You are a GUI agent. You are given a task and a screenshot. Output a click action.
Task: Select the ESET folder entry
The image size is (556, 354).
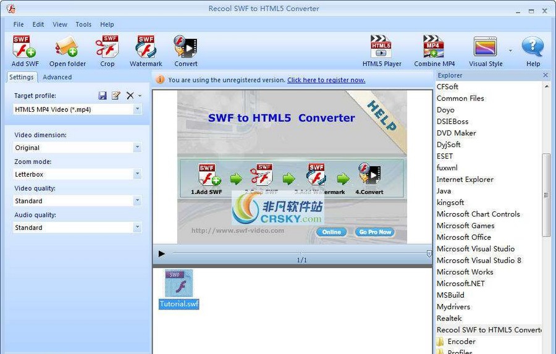click(445, 156)
